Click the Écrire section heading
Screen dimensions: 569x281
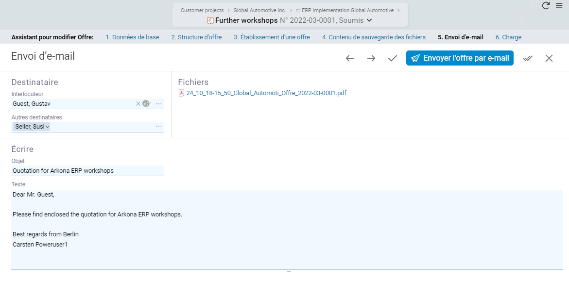pyautogui.click(x=22, y=149)
